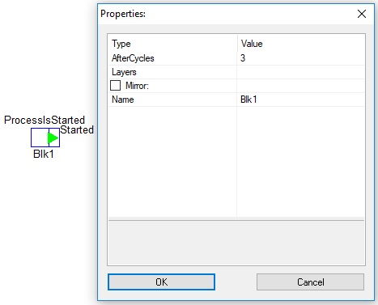Close the Properties window
This screenshot has height=305, width=378.
pyautogui.click(x=362, y=14)
